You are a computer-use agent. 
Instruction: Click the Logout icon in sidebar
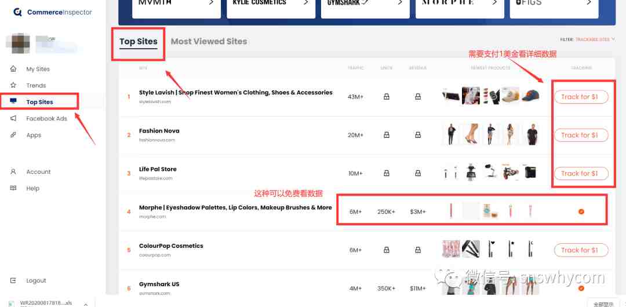(13, 280)
